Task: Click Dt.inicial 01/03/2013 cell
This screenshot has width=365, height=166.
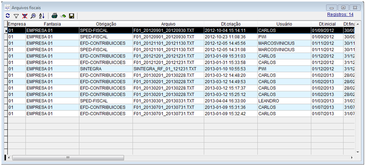Action: (x=327, y=101)
